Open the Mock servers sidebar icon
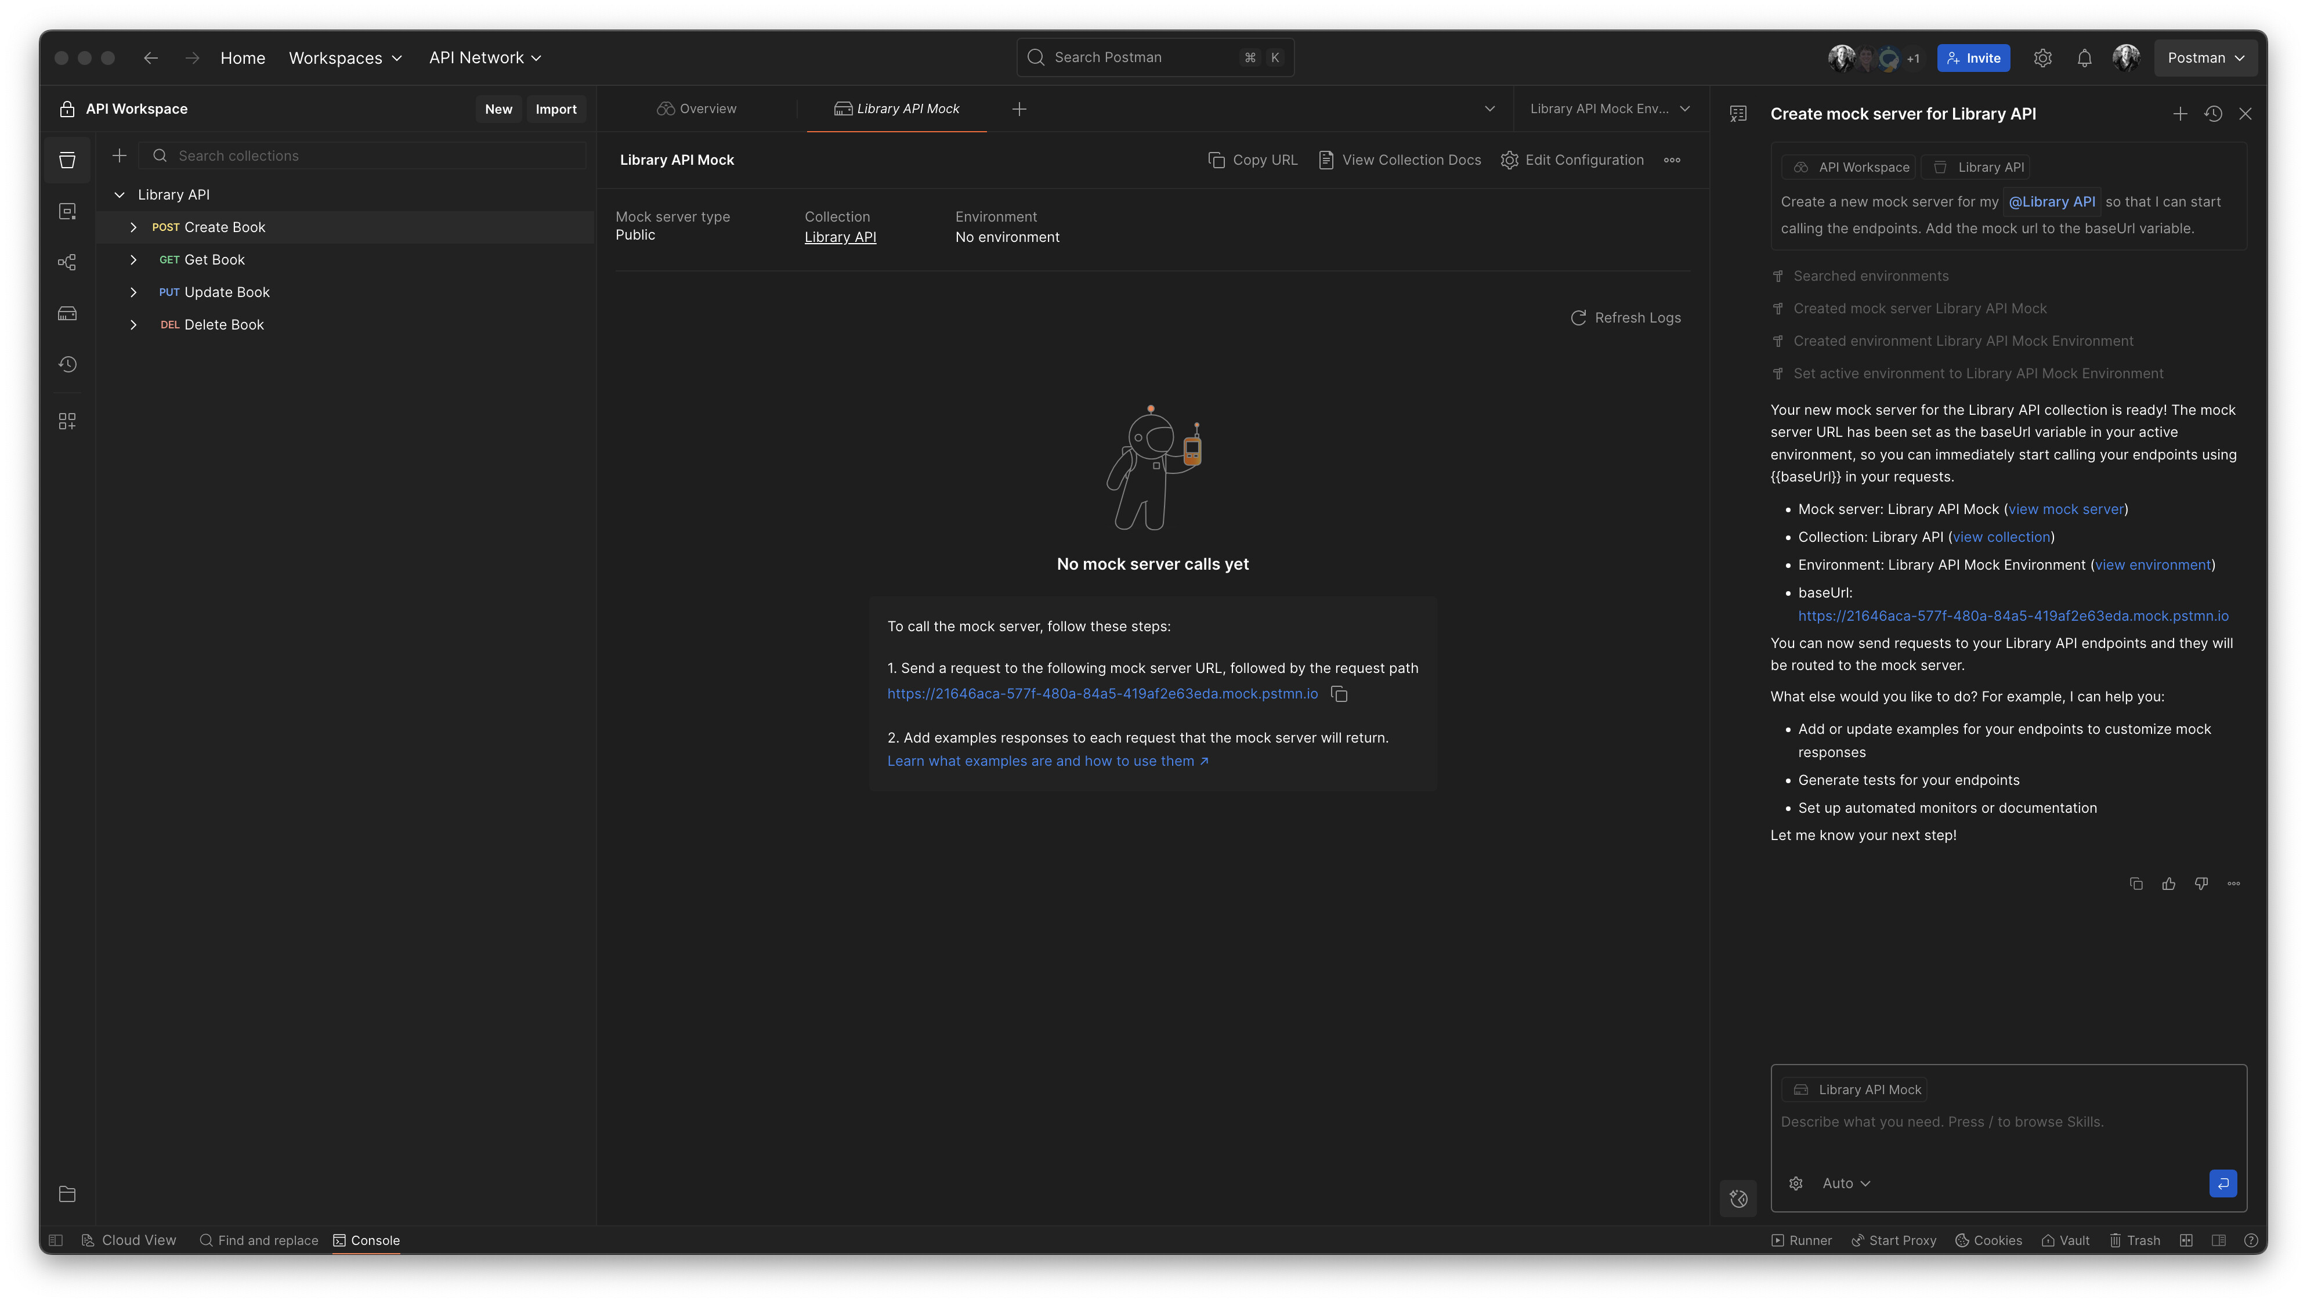2307x1303 pixels. tap(67, 313)
